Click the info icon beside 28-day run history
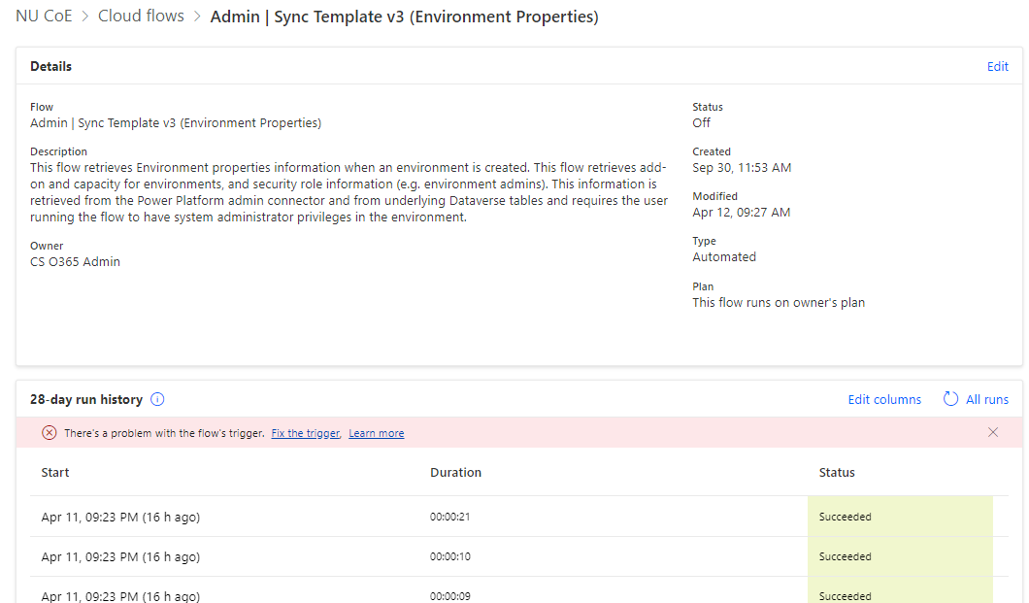Screen dimensions: 1029x603 (x=156, y=399)
